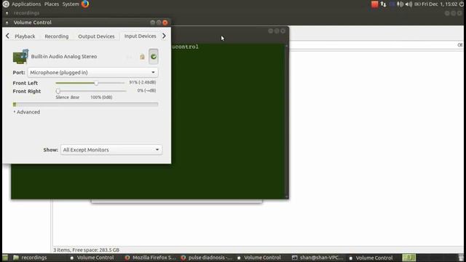
Task: Open the Show All Except Monitors dropdown
Action: point(111,150)
